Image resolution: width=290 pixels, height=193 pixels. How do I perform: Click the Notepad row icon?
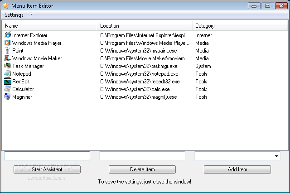click(x=8, y=74)
